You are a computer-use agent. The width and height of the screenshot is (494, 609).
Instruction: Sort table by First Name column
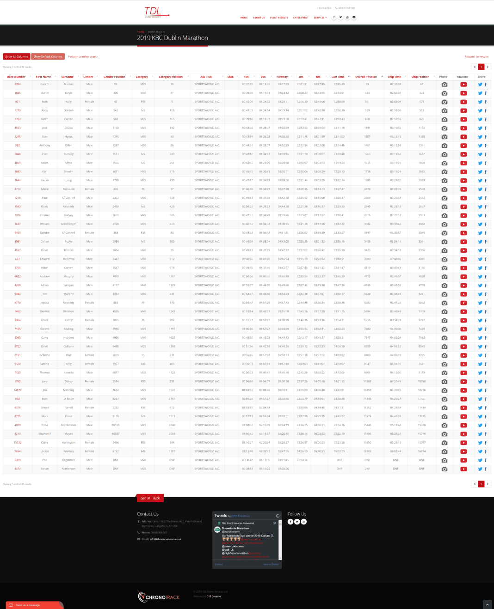[x=43, y=77]
